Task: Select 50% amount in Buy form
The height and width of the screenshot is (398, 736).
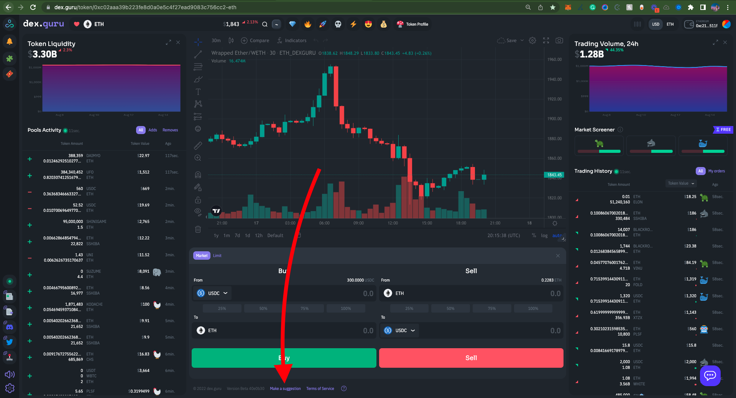Action: [x=263, y=309]
